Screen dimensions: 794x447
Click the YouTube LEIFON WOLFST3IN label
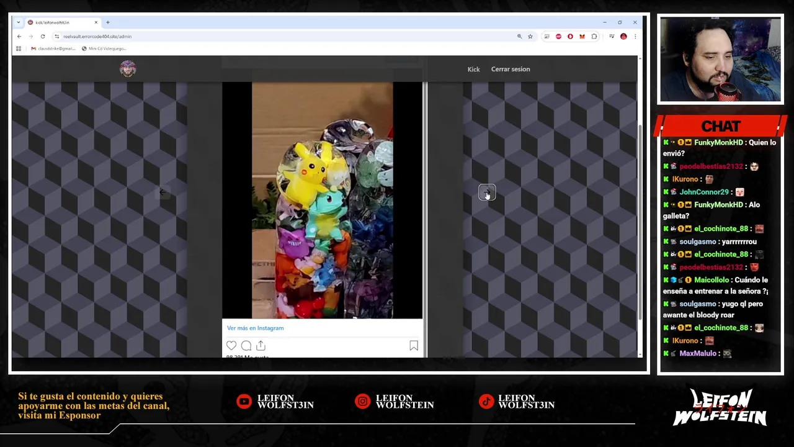[285, 402]
